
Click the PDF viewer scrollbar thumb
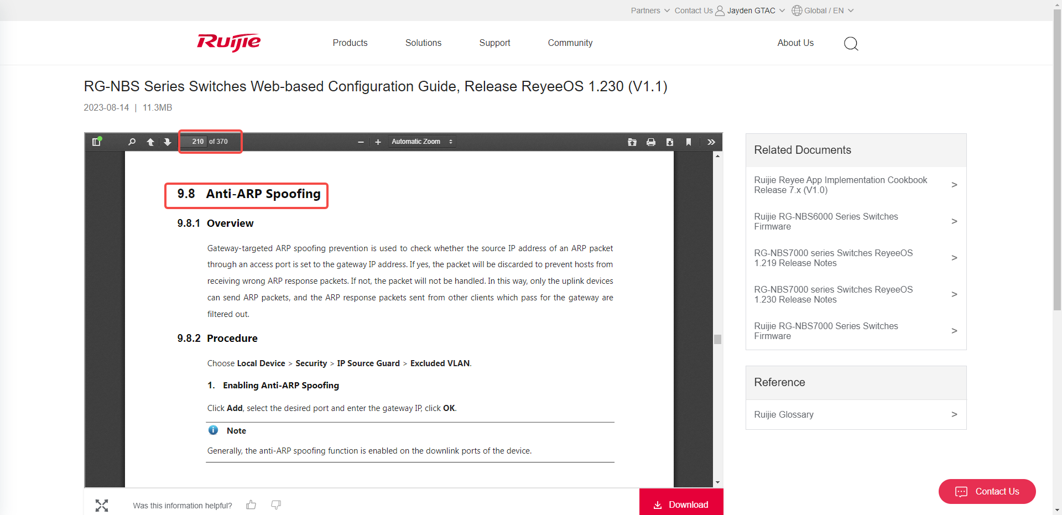[x=717, y=340]
